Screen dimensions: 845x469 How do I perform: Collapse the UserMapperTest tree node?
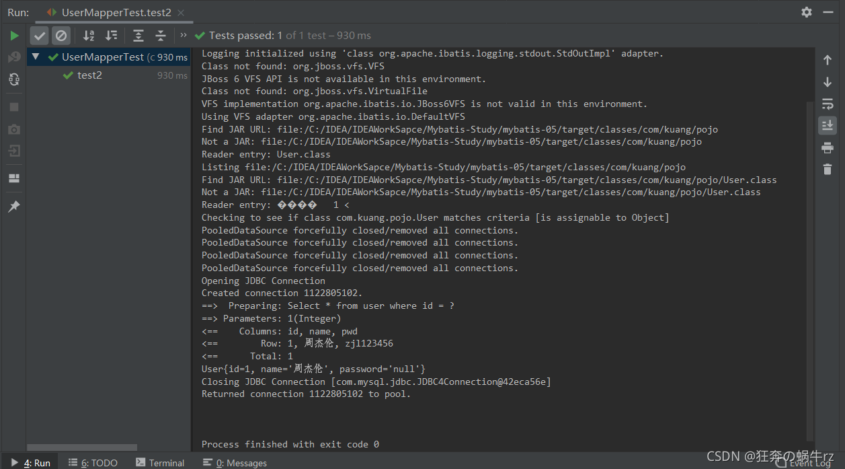36,57
